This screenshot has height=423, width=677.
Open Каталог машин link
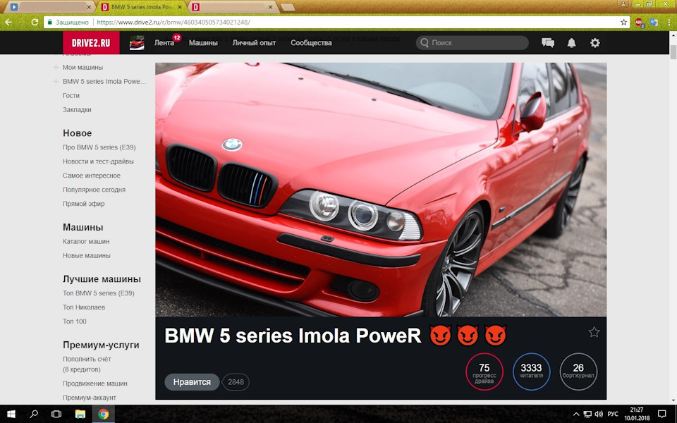(86, 241)
